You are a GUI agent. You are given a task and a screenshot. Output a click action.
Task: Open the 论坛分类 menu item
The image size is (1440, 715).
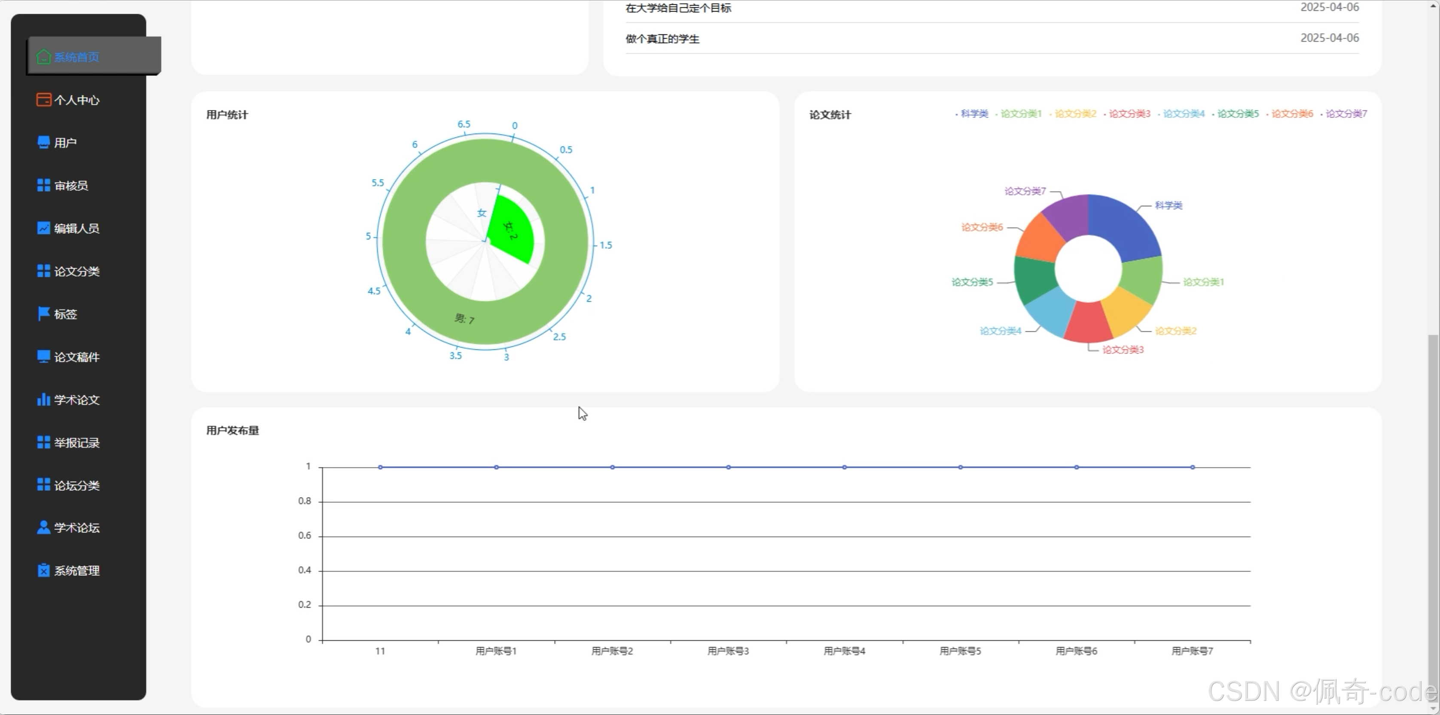click(76, 485)
